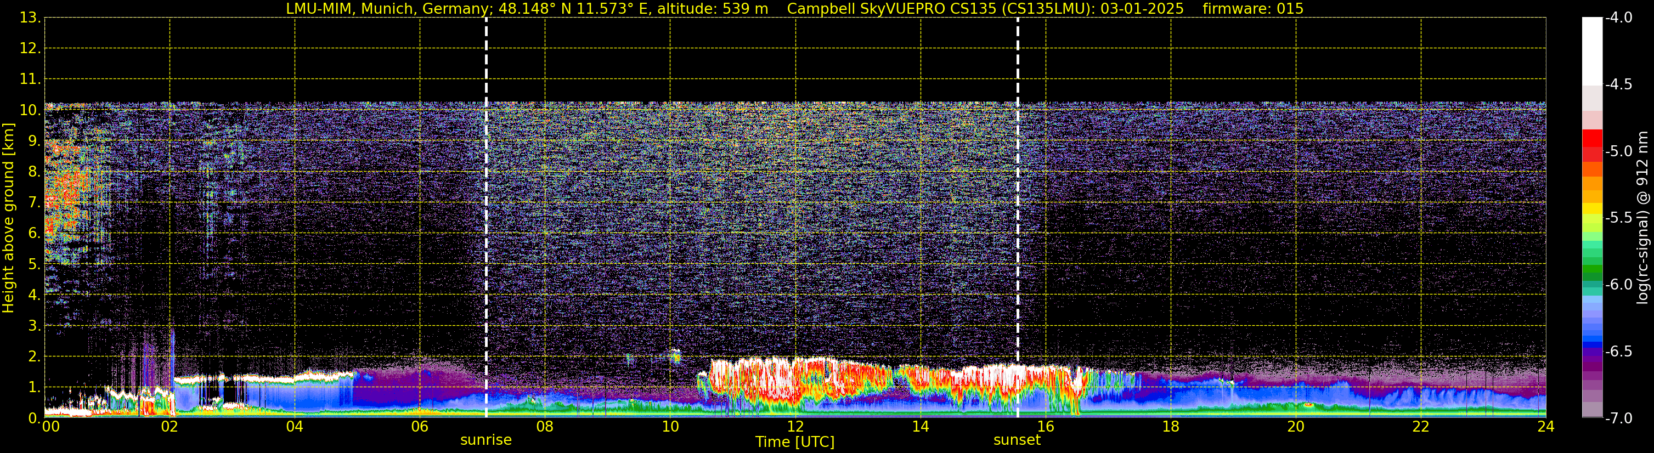
Task: Click the '6.' tick on the height axis
Action: click(x=34, y=234)
